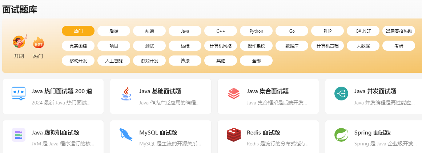Click description 'Java 作为广泛应用的编程...'

point(169,103)
